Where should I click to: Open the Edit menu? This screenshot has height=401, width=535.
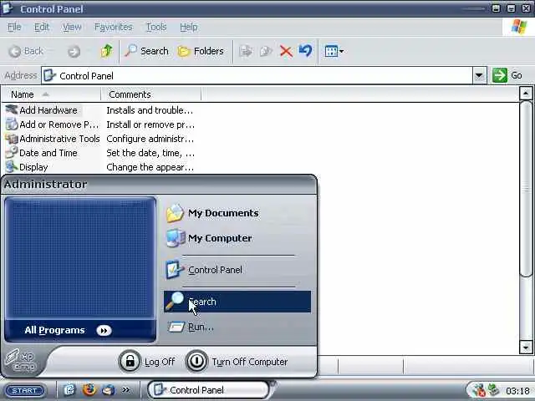[42, 27]
